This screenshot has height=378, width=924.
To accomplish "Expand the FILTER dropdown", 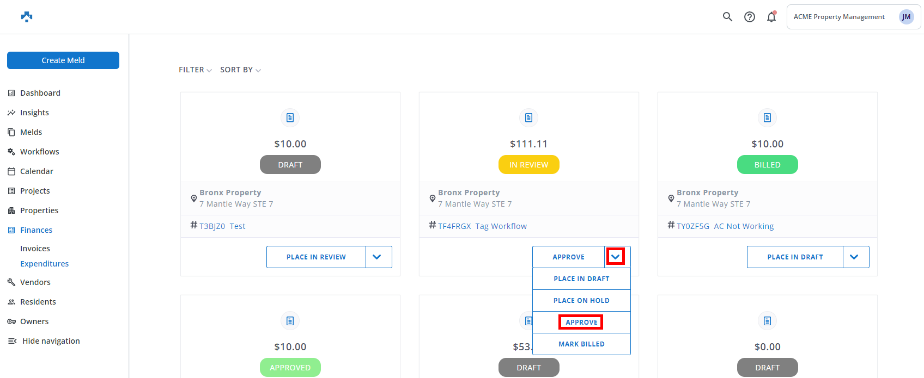I will point(195,70).
